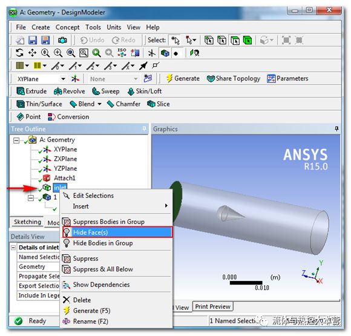351x336 pixels.
Task: Click the Conversion tool
Action: click(x=68, y=117)
